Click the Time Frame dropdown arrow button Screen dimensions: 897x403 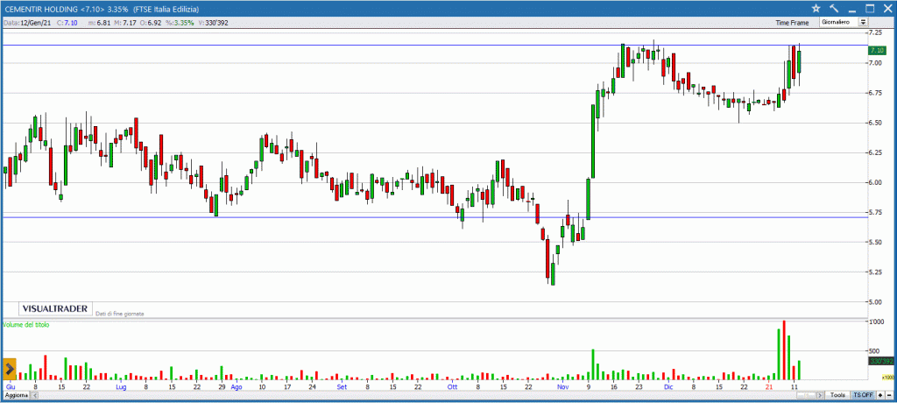[863, 22]
